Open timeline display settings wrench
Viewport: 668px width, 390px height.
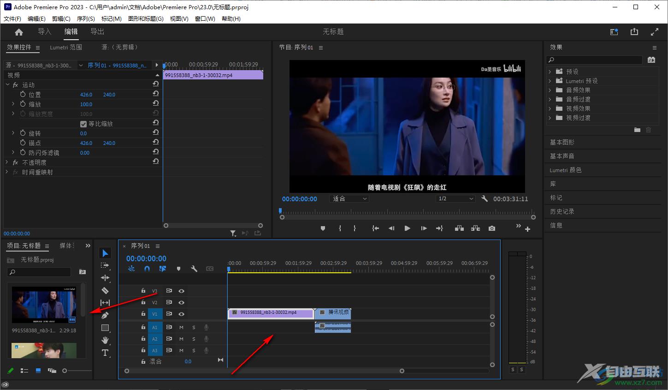tap(194, 269)
